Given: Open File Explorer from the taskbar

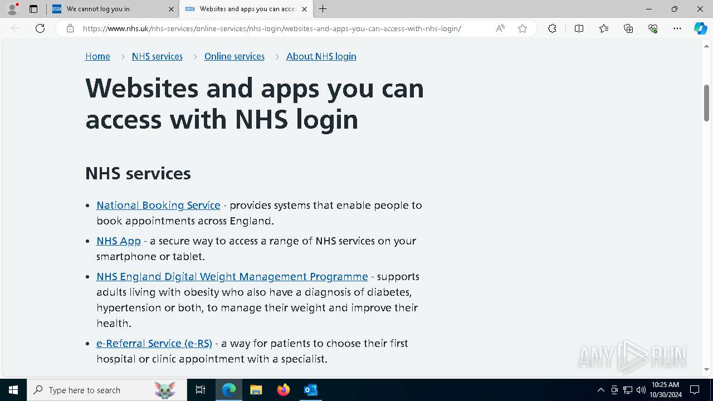Looking at the screenshot, I should (256, 390).
